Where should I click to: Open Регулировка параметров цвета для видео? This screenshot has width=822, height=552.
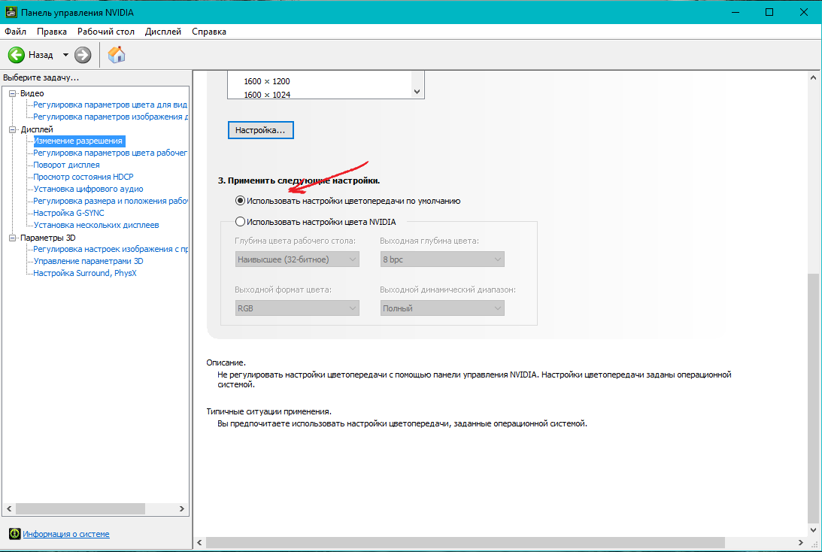pos(110,105)
